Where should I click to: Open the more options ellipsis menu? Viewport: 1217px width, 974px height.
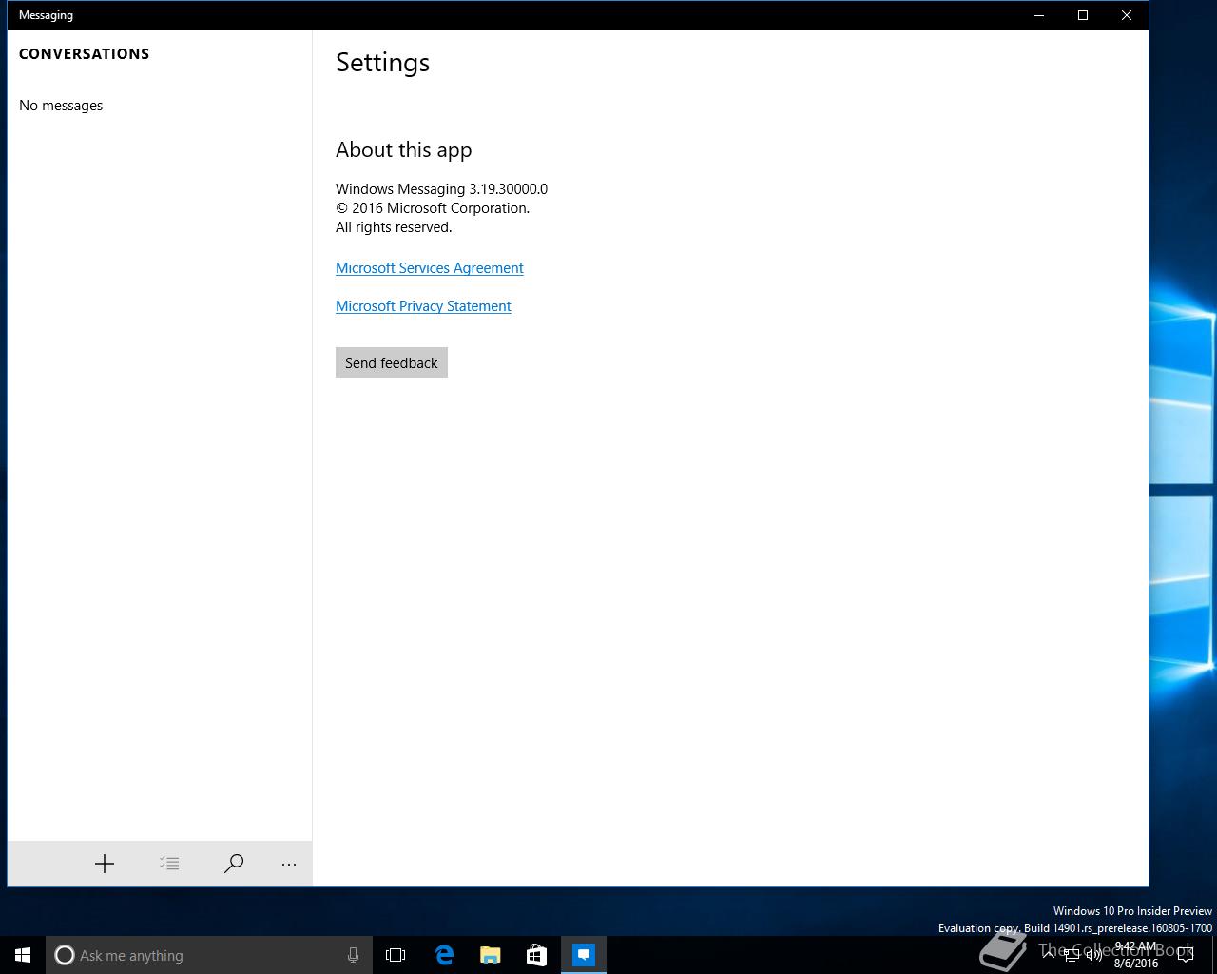(x=289, y=864)
